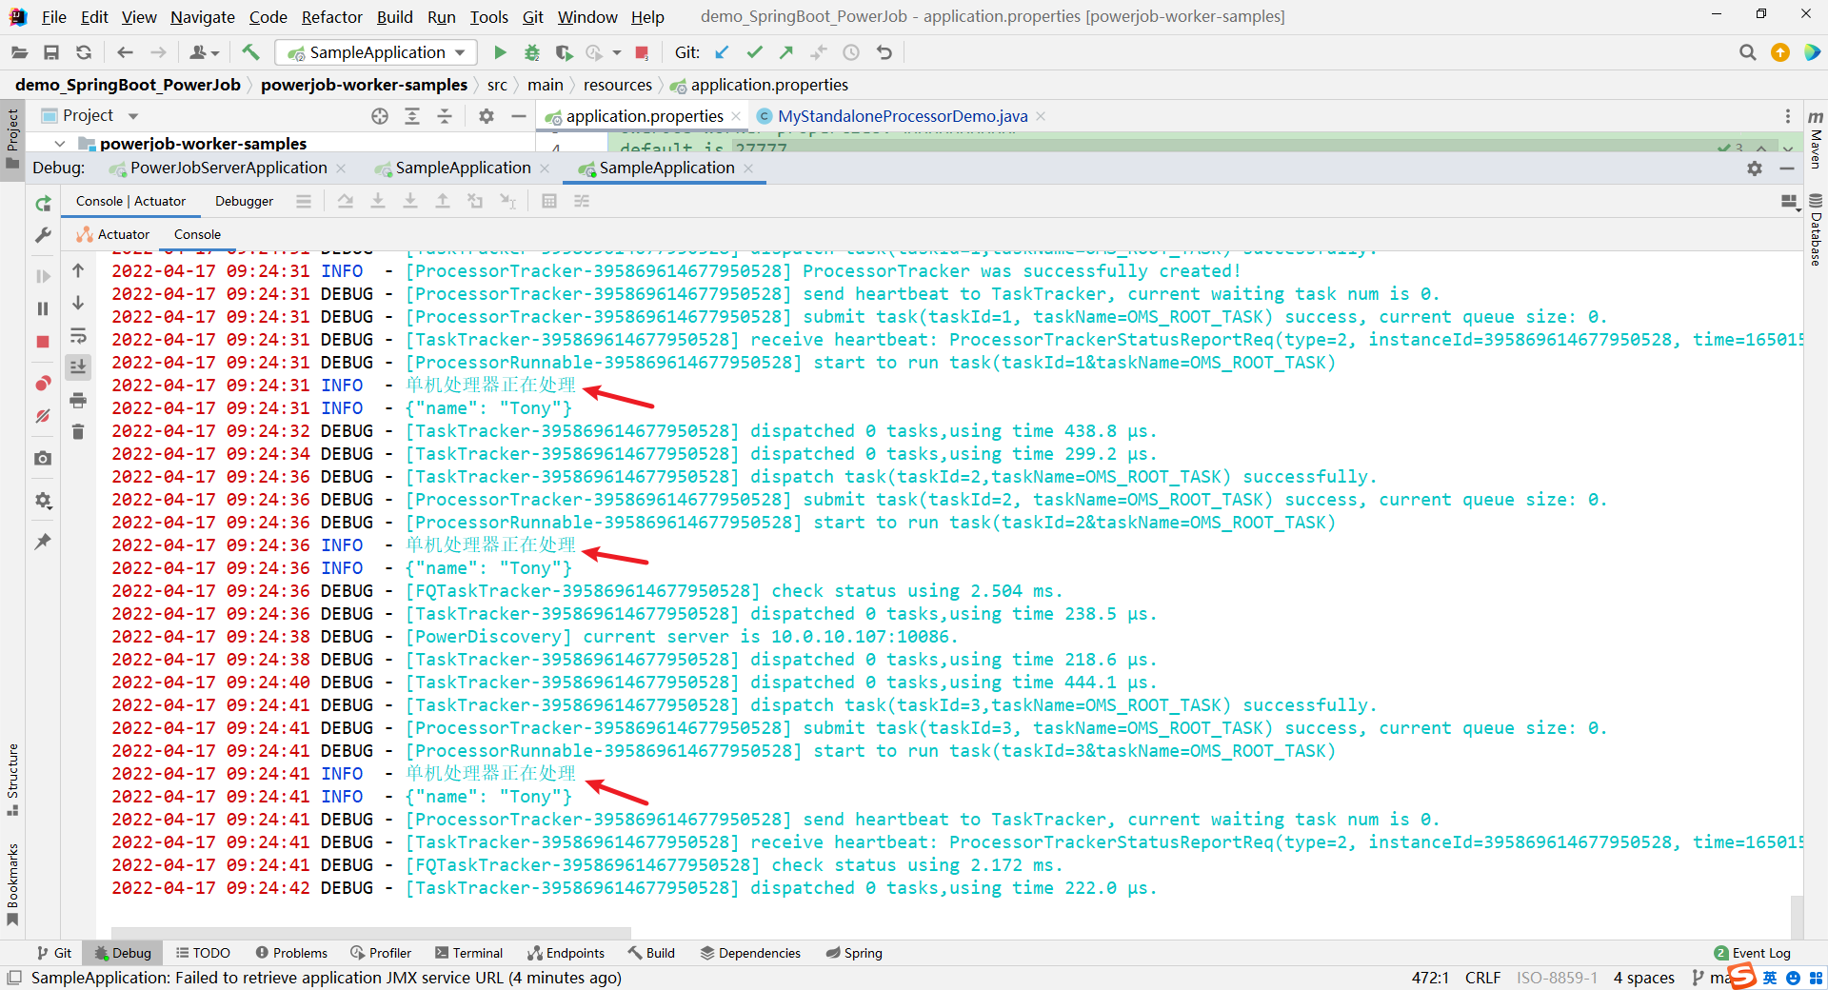Clear all console output with the trash icon
This screenshot has width=1828, height=990.
(78, 432)
